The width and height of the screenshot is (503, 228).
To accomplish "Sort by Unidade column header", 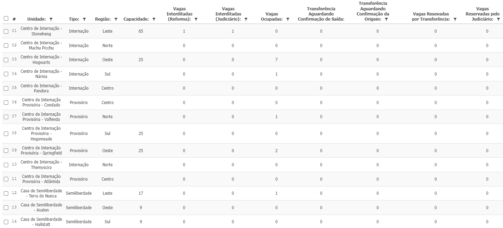I will tap(36, 19).
